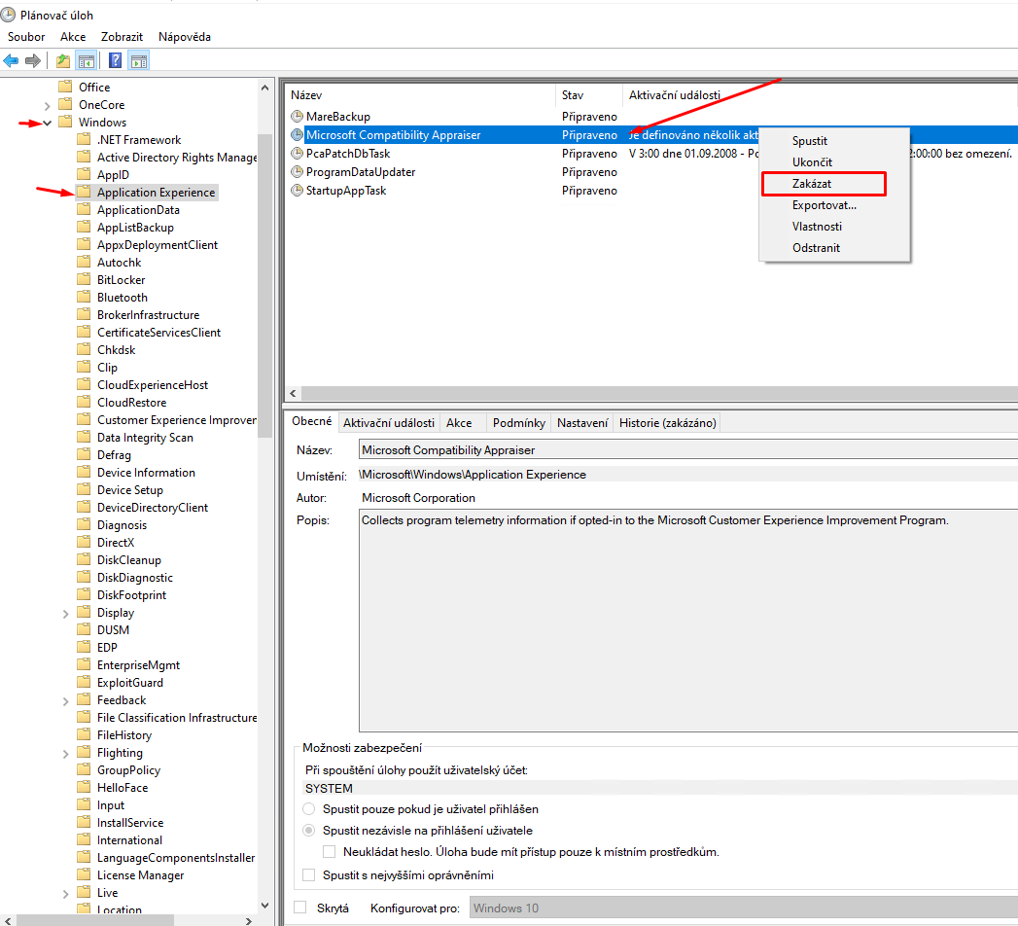Expand the Display tree node

click(x=65, y=613)
